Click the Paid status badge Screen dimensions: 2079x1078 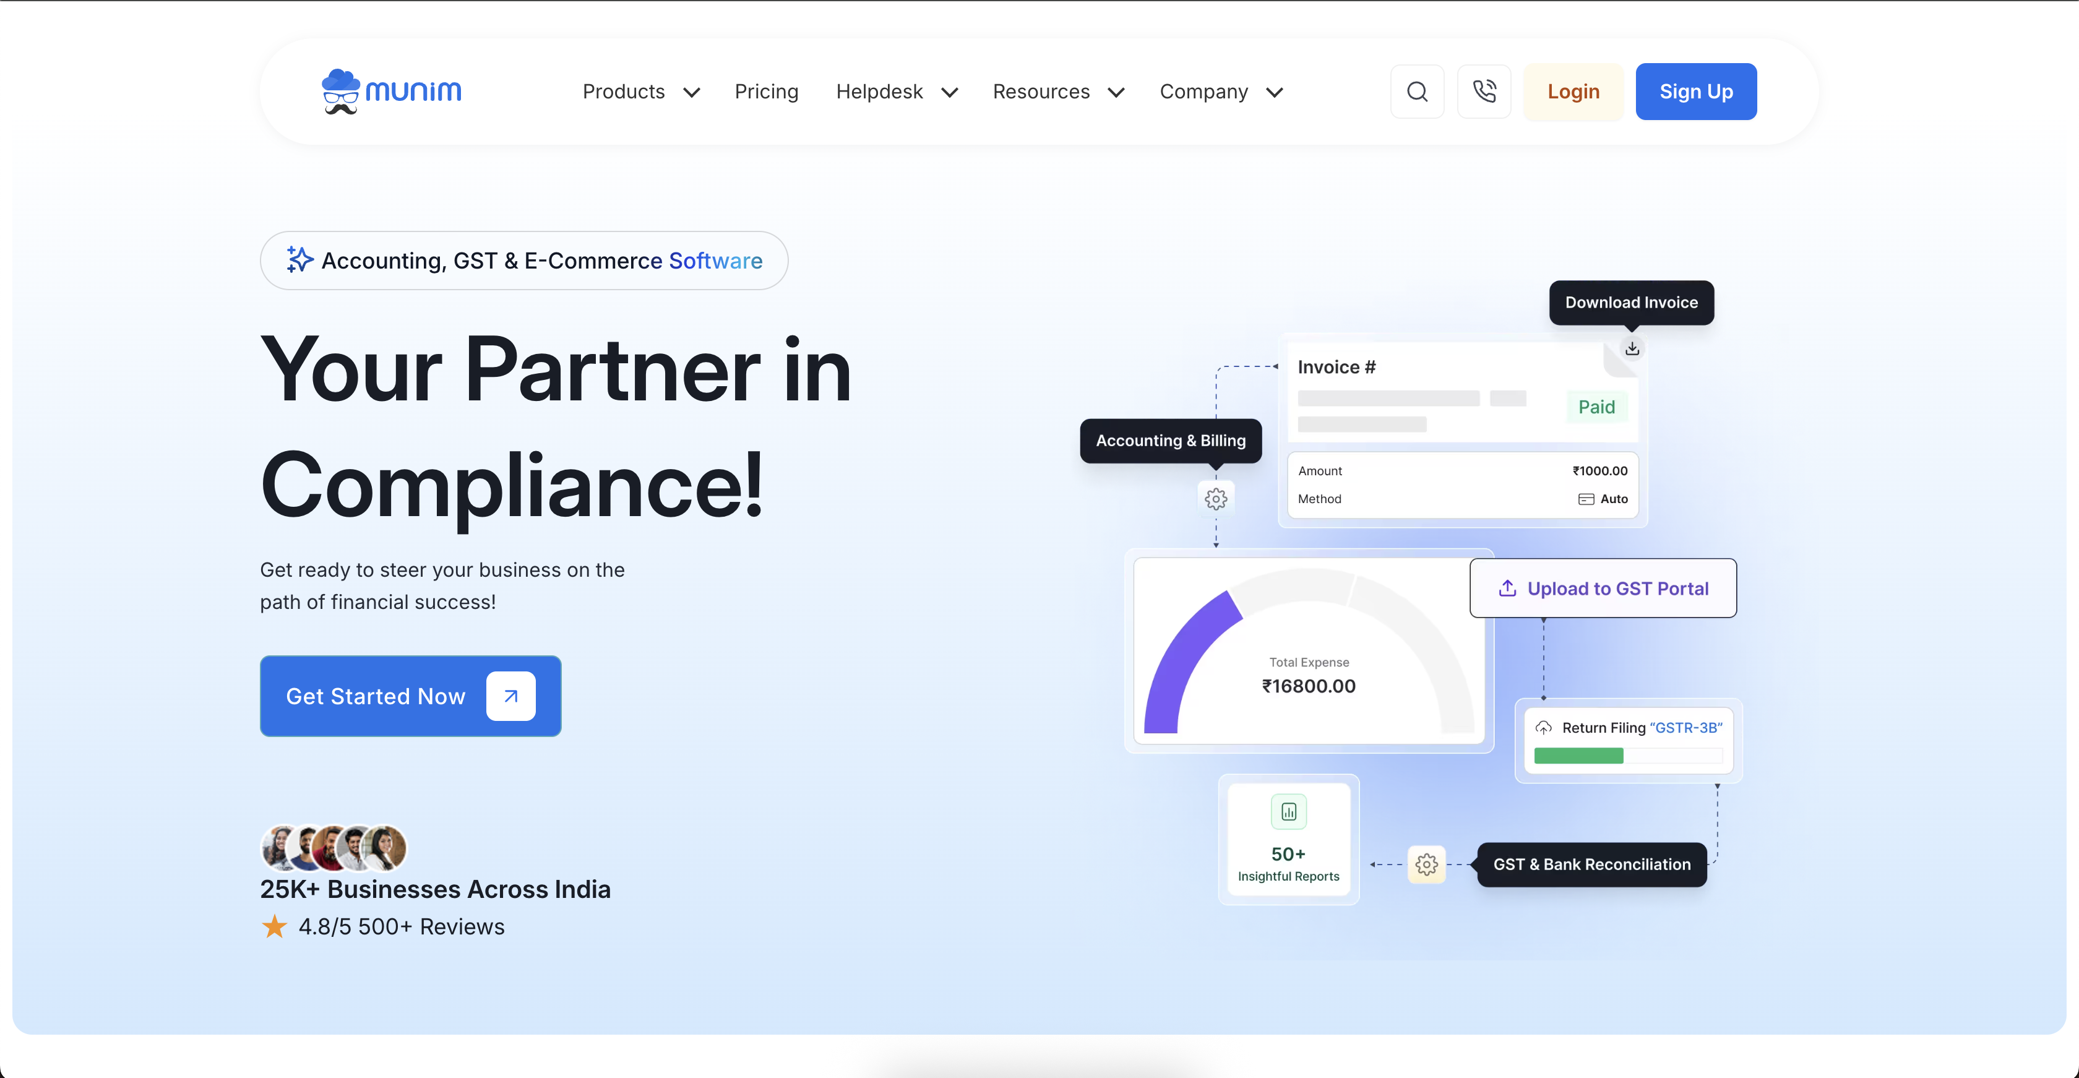[x=1596, y=407]
